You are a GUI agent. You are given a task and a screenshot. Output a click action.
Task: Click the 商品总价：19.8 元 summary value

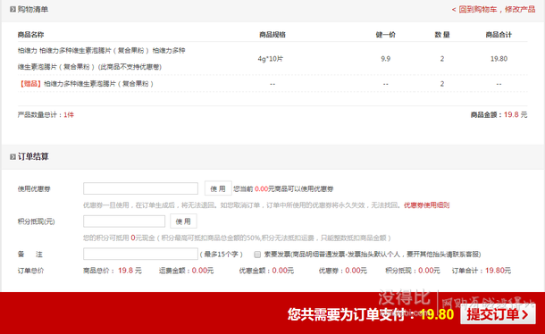point(113,271)
